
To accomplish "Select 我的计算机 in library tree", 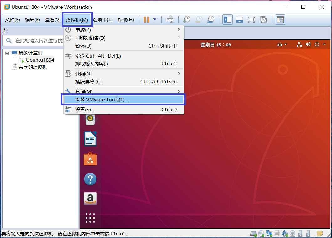I will 30,53.
